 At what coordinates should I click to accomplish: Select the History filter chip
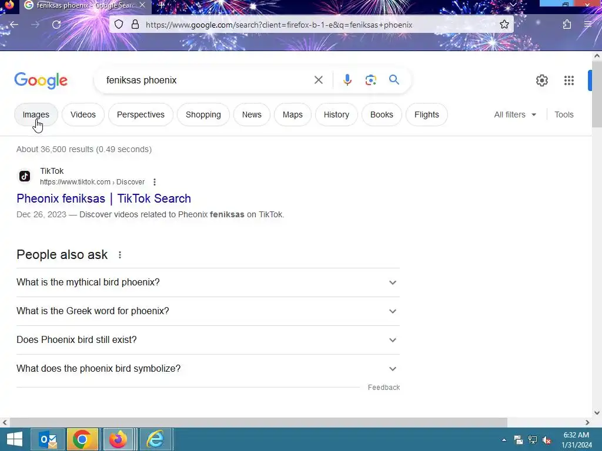pyautogui.click(x=336, y=115)
